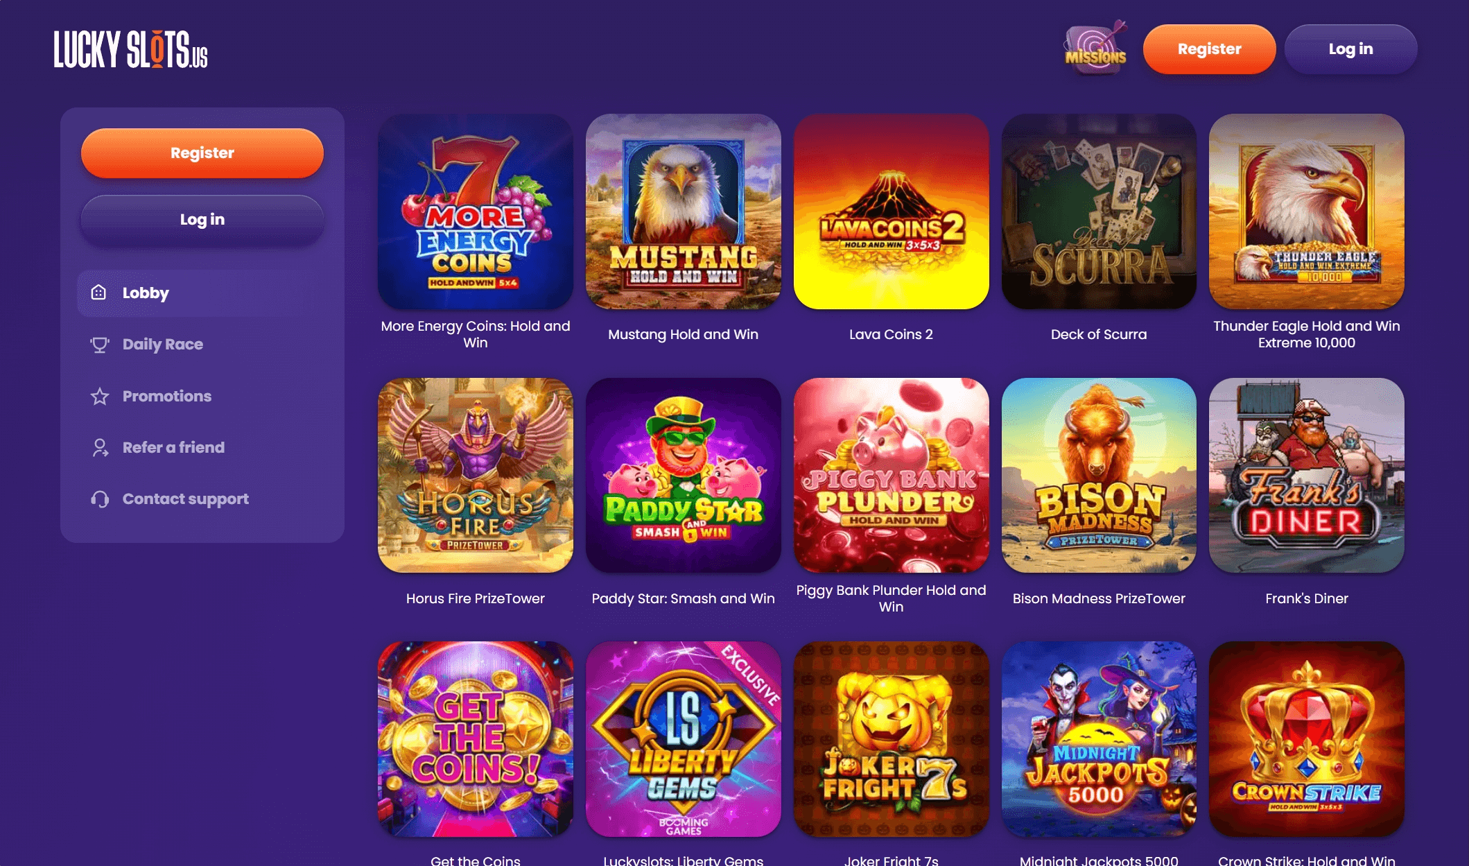Click the Contact support headset icon
This screenshot has width=1469, height=866.
tap(100, 499)
